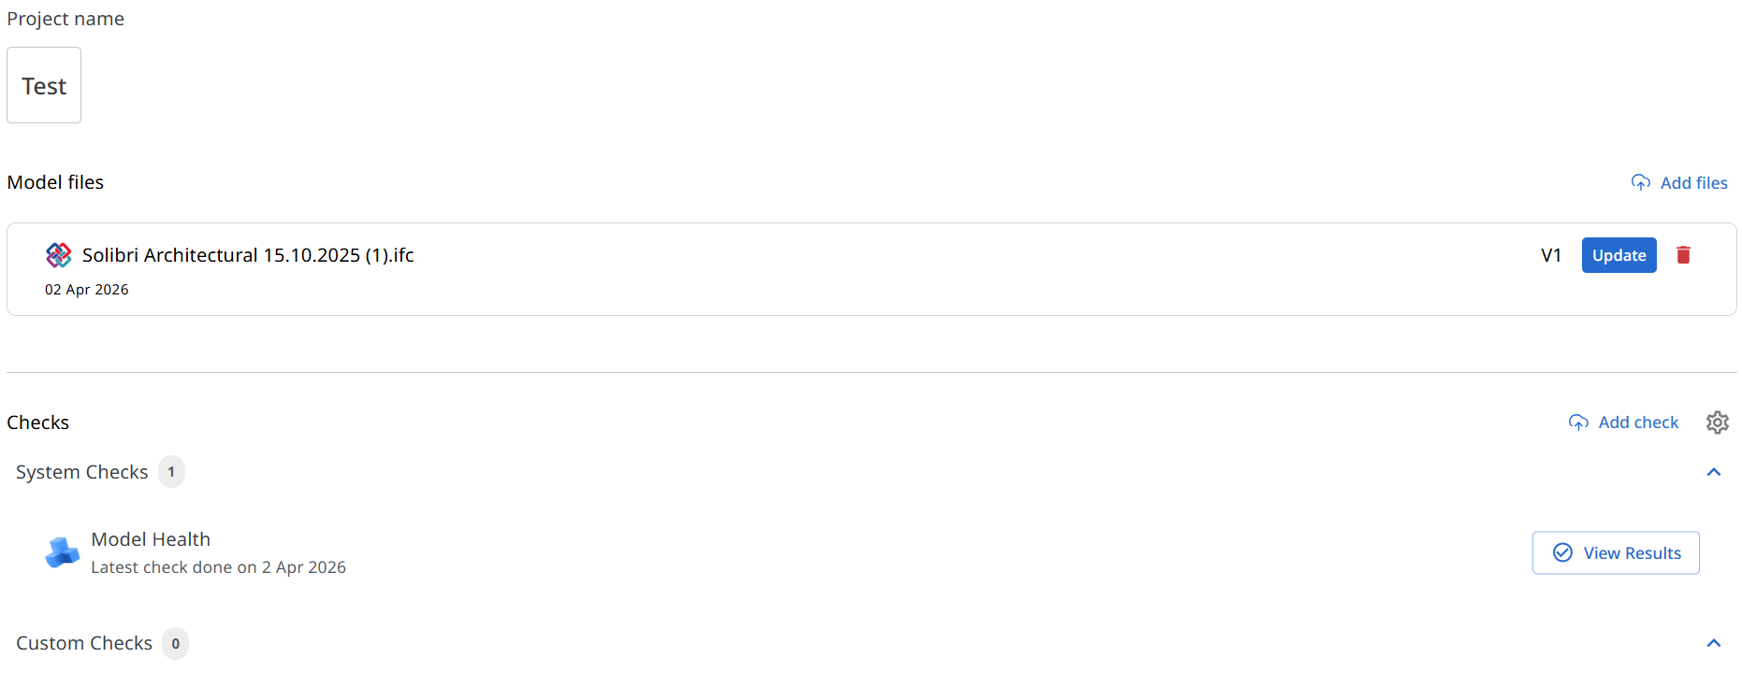Viewport: 1742px width, 687px height.
Task: Click the IFC file type icon
Action: 58,255
